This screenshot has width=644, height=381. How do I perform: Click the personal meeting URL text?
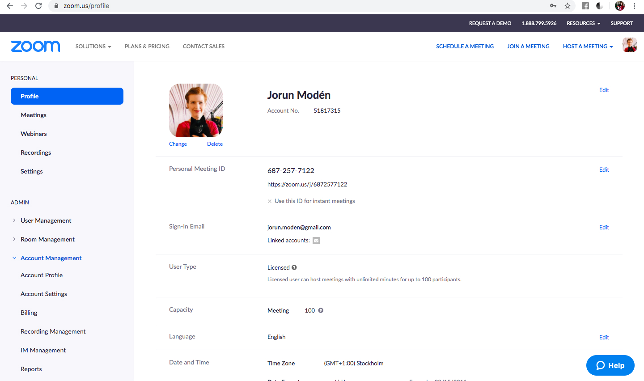click(x=307, y=184)
